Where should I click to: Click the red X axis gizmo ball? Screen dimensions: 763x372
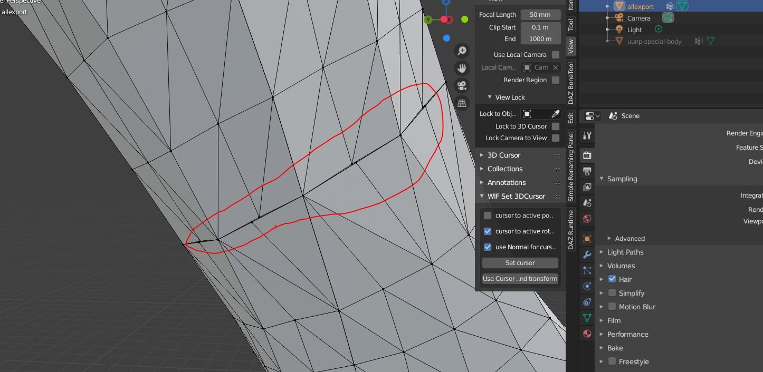(x=447, y=19)
